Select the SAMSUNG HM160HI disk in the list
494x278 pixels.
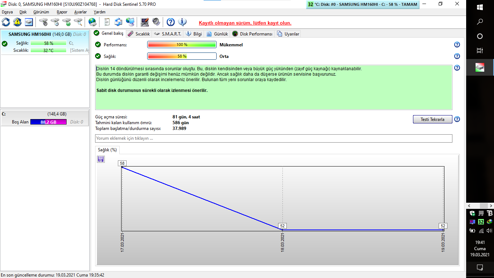pyautogui.click(x=45, y=42)
